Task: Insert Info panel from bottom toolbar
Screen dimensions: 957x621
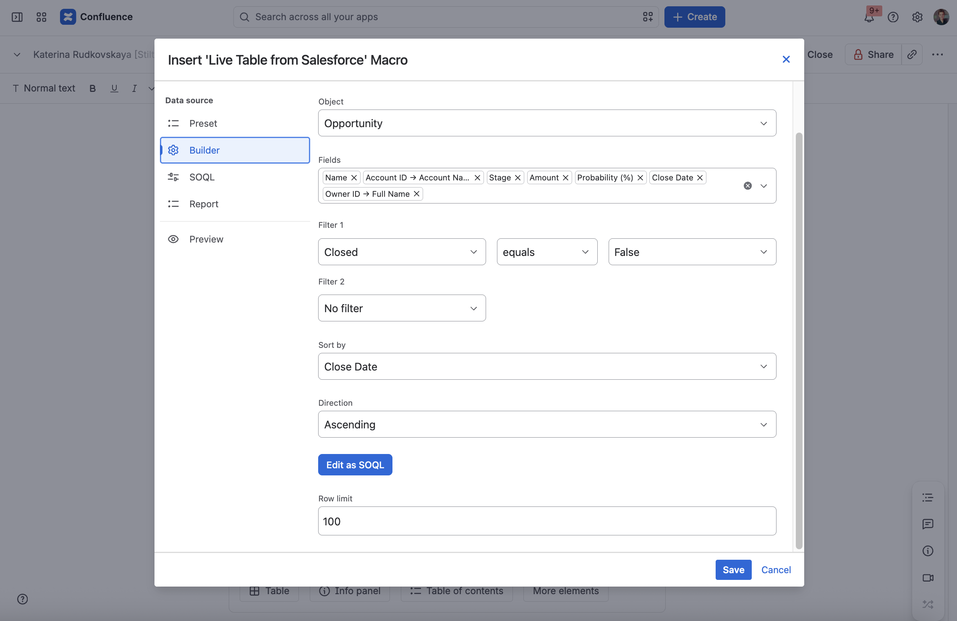Action: click(350, 591)
